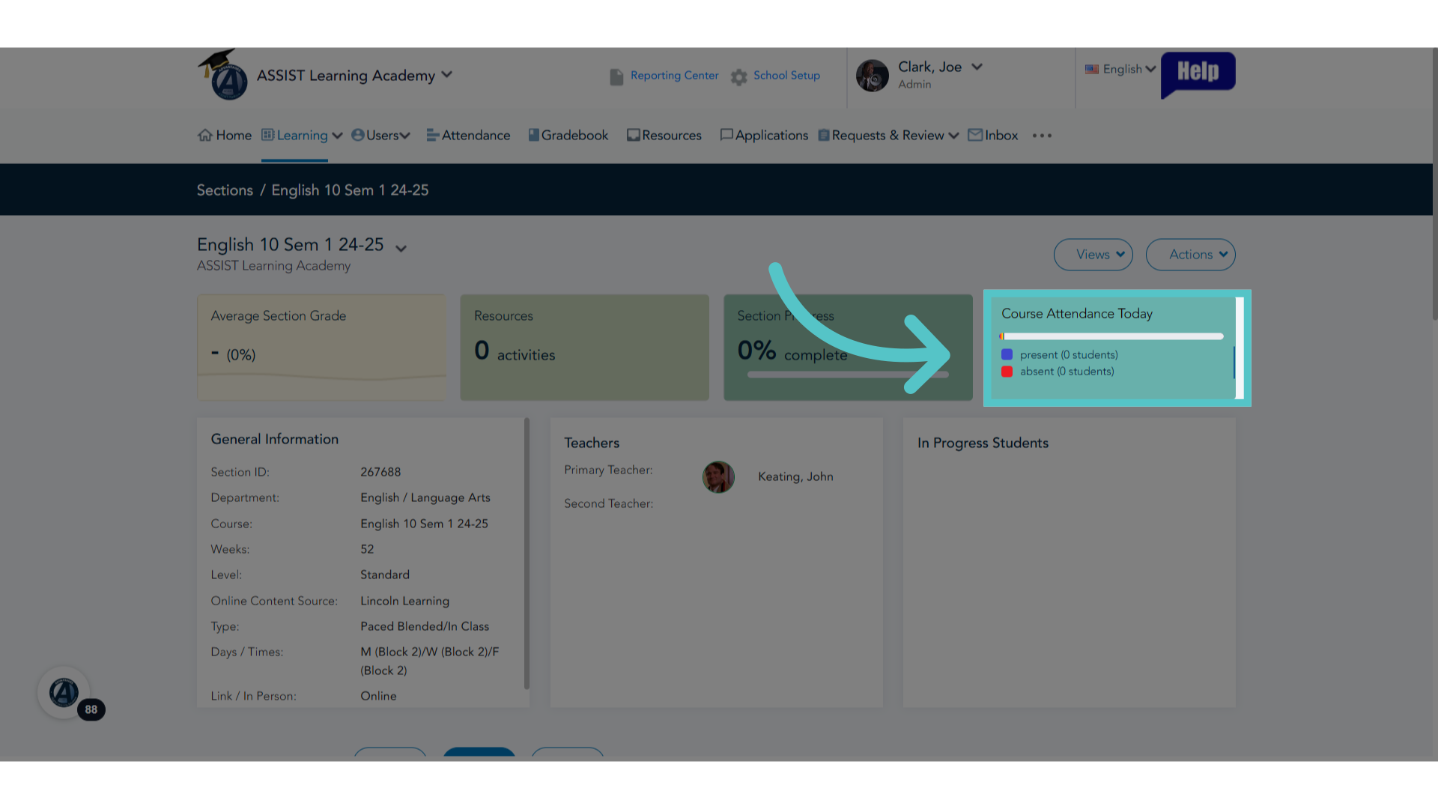Click the floating ASSIST widget badge
Screen dimensions: 1438x809
click(64, 693)
